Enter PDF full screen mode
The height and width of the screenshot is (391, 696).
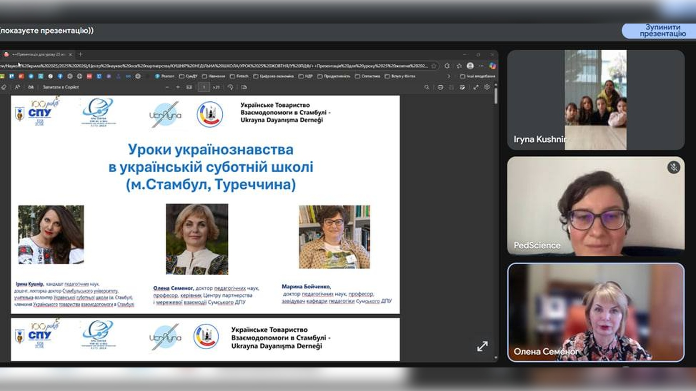476,87
